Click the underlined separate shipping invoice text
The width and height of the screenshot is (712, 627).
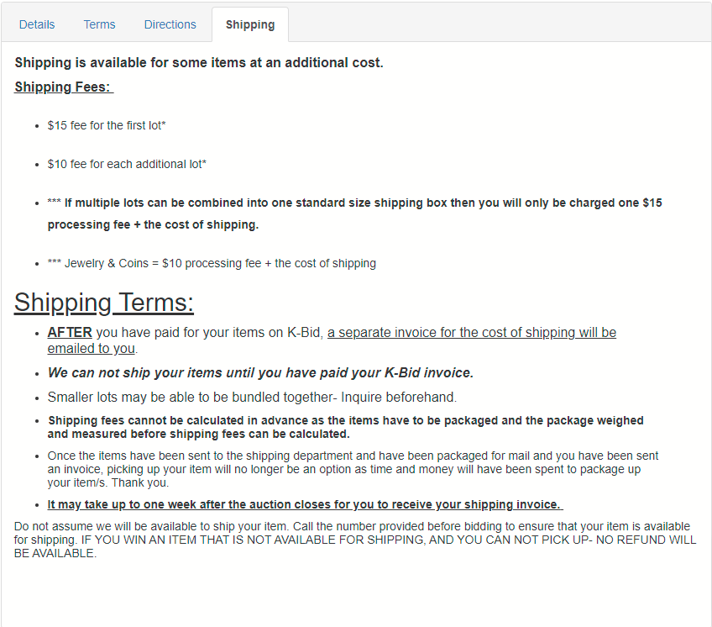click(x=471, y=333)
